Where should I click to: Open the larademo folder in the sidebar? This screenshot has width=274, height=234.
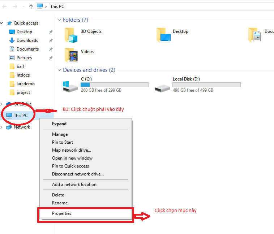26,84
